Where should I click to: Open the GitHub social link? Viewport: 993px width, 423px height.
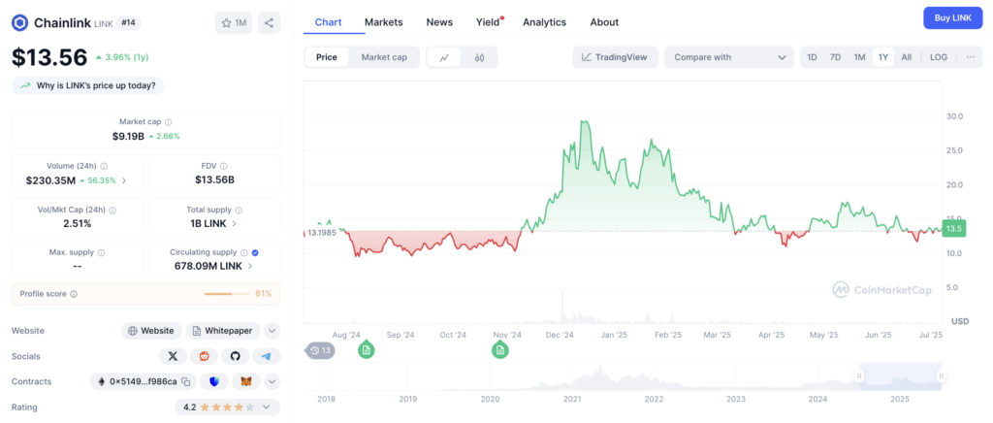pos(235,356)
